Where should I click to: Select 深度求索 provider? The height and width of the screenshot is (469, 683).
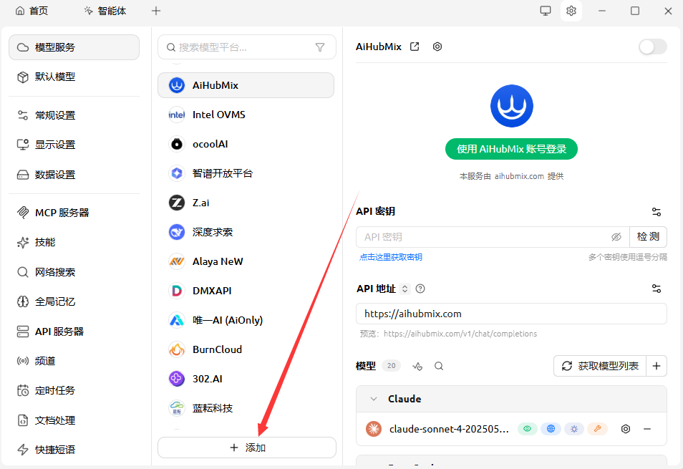pos(246,232)
